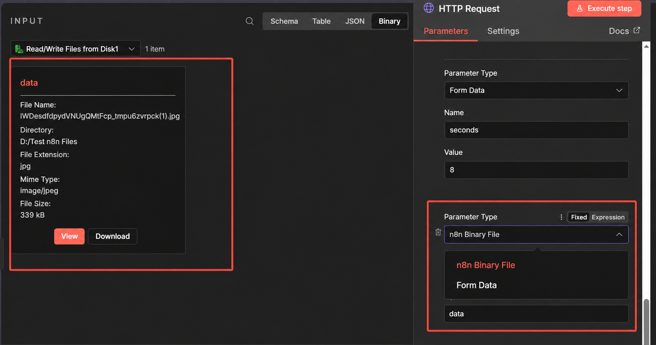Screen dimensions: 656x345
Task: Delete the n8n Binary File parameter via trash icon
Action: point(438,232)
